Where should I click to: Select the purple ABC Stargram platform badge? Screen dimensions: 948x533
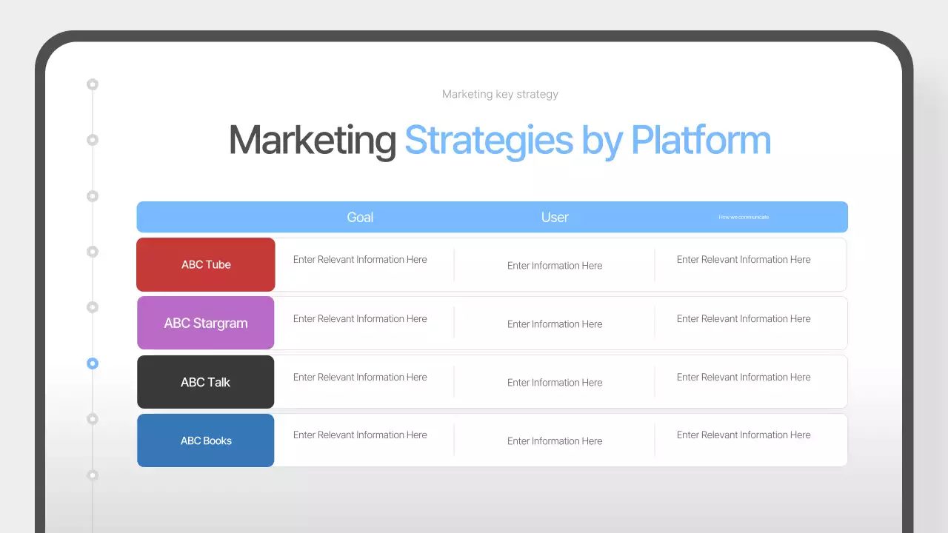coord(205,323)
